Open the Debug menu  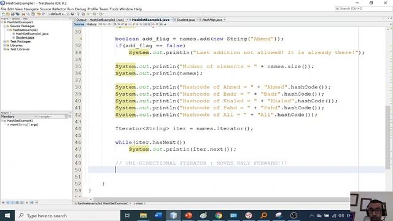pos(80,9)
